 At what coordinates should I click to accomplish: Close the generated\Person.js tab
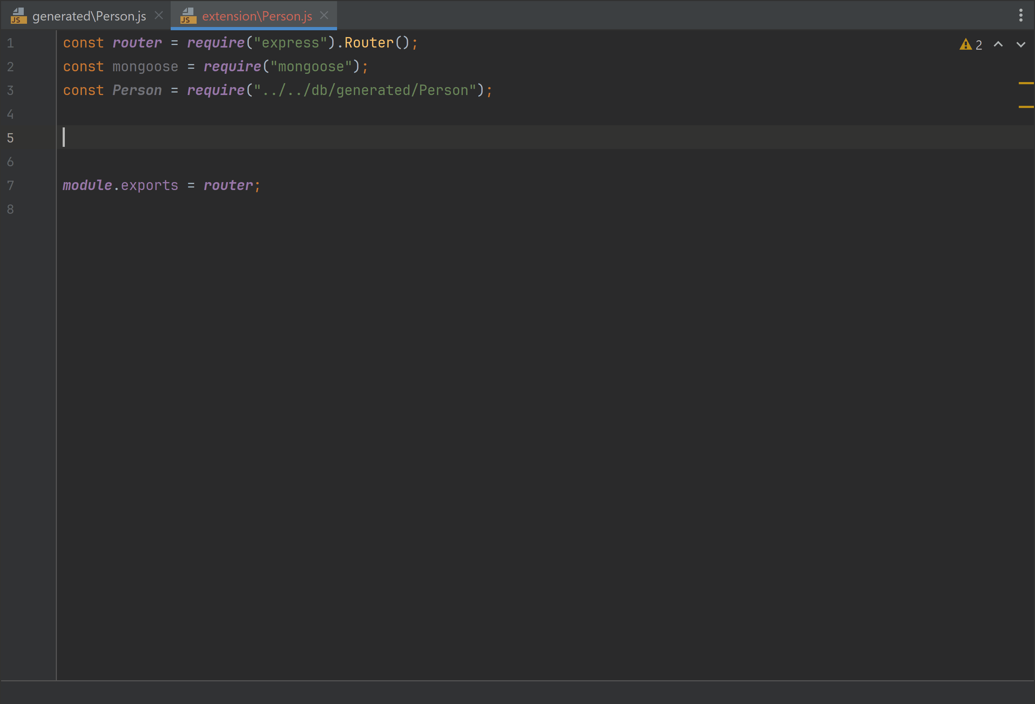[x=158, y=15]
